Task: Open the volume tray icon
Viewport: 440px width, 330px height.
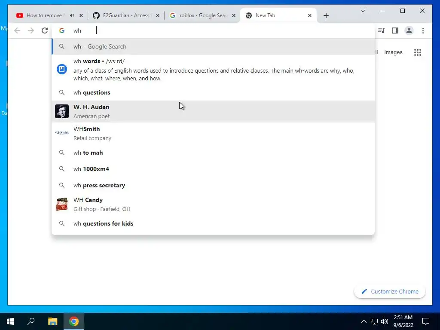Action: 385,321
